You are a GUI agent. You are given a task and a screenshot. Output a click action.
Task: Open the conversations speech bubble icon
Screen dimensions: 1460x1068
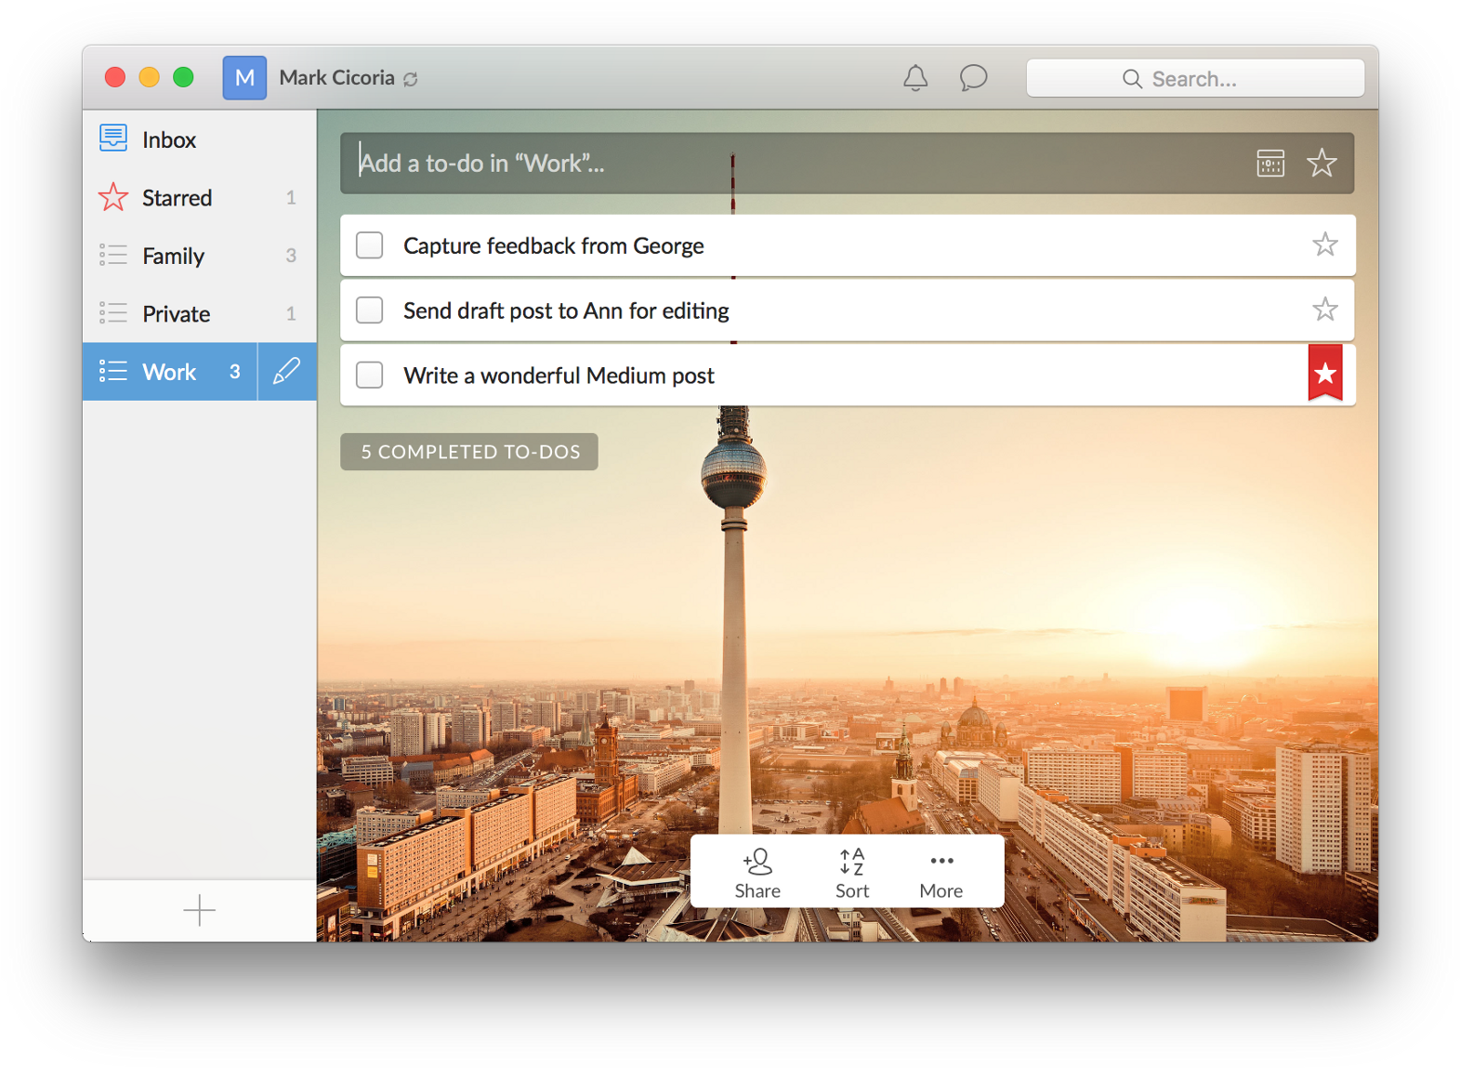972,78
